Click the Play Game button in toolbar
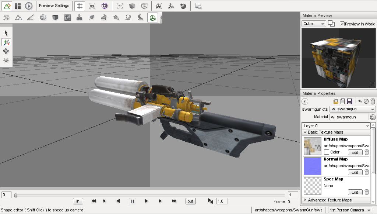 tap(29, 6)
